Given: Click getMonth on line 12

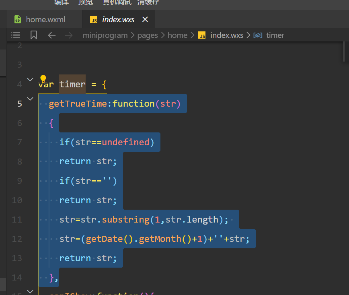Looking at the screenshot, I should 160,239.
